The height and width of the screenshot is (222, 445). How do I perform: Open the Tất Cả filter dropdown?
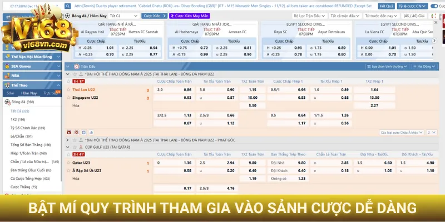pos(123,16)
